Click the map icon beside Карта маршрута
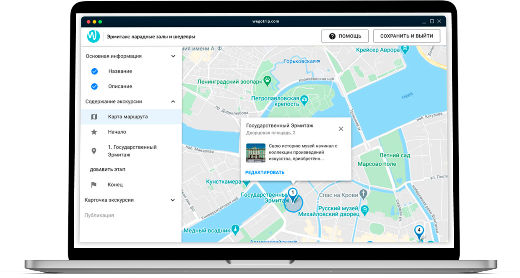 click(x=94, y=117)
